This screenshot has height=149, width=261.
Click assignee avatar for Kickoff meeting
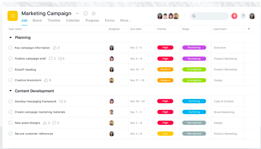pyautogui.click(x=111, y=70)
